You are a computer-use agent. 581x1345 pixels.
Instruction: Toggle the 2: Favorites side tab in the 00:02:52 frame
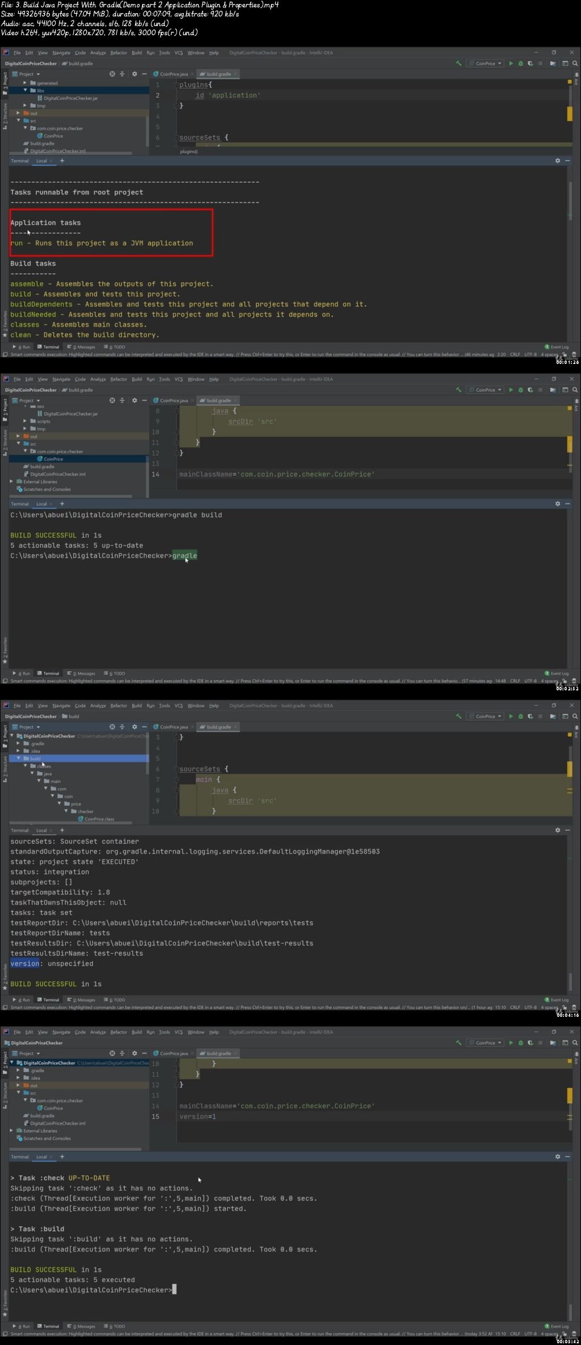click(5, 652)
